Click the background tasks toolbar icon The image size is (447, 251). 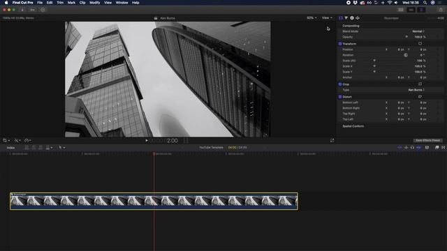[43, 10]
